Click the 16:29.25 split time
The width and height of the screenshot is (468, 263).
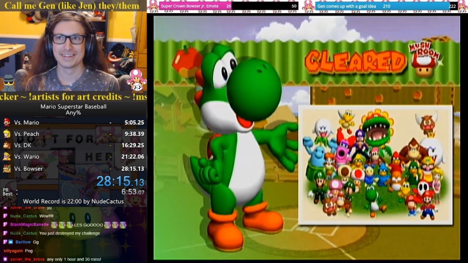click(x=133, y=145)
